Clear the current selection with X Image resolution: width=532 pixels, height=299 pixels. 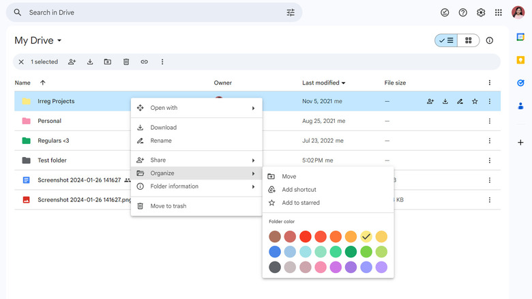coord(21,62)
